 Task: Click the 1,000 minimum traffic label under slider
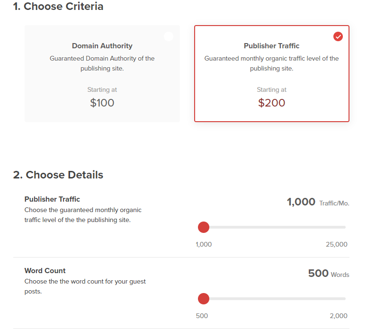204,244
